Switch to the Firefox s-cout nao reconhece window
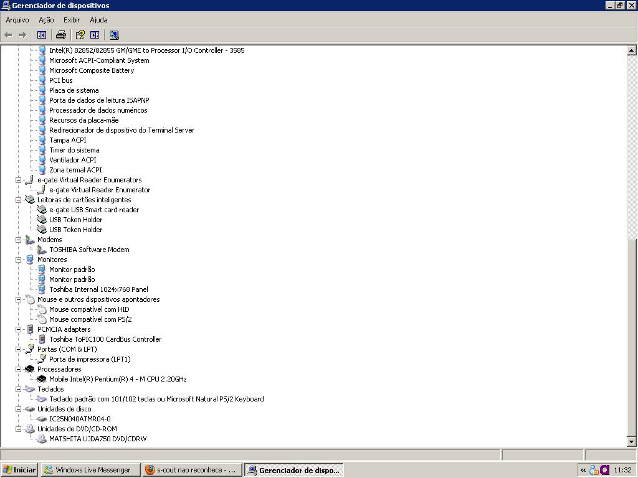 click(192, 470)
